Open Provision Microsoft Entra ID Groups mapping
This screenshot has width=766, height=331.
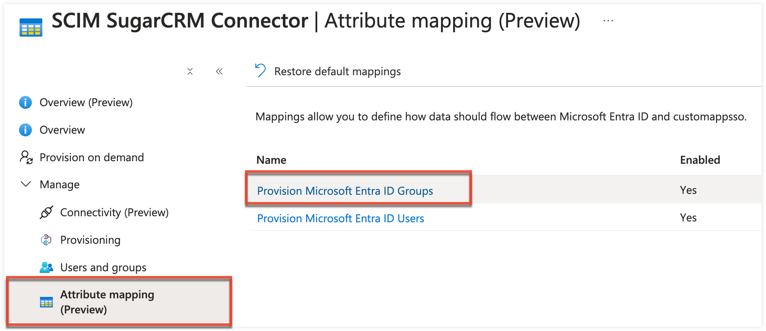pyautogui.click(x=345, y=191)
